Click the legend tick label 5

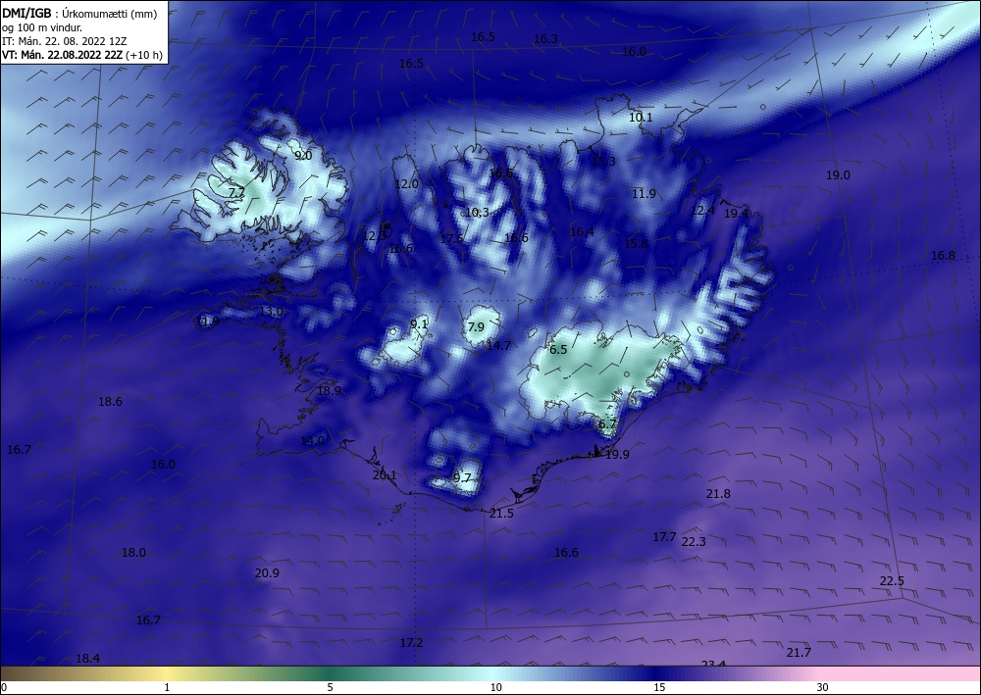330,687
